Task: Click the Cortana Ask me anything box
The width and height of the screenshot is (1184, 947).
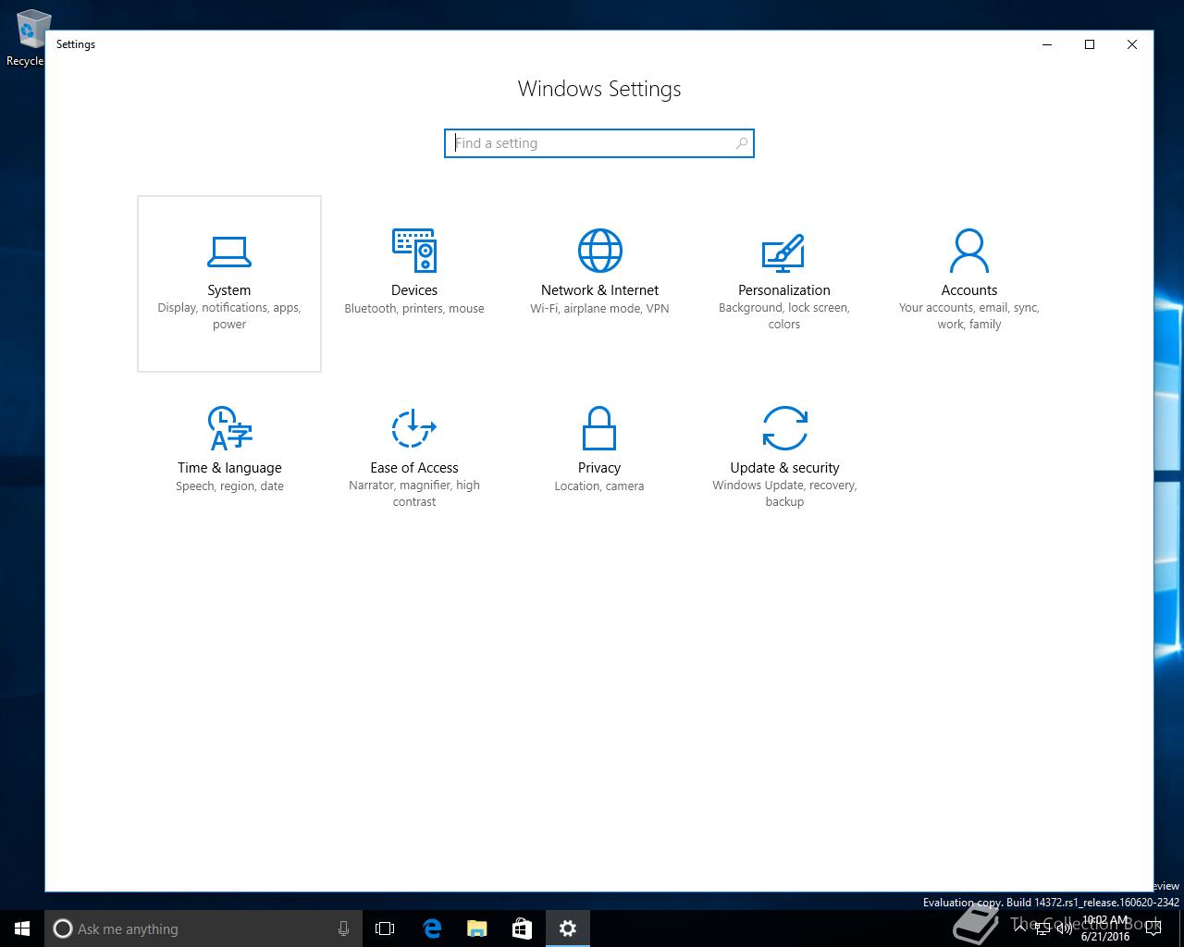Action: click(202, 929)
